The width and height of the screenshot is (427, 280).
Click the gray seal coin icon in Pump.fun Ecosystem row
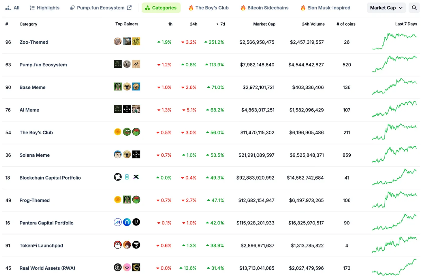[x=127, y=64]
